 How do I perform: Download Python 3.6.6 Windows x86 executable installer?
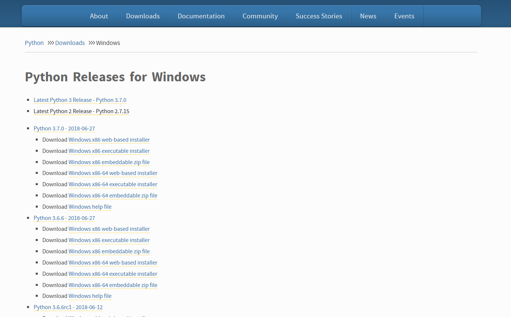(109, 240)
